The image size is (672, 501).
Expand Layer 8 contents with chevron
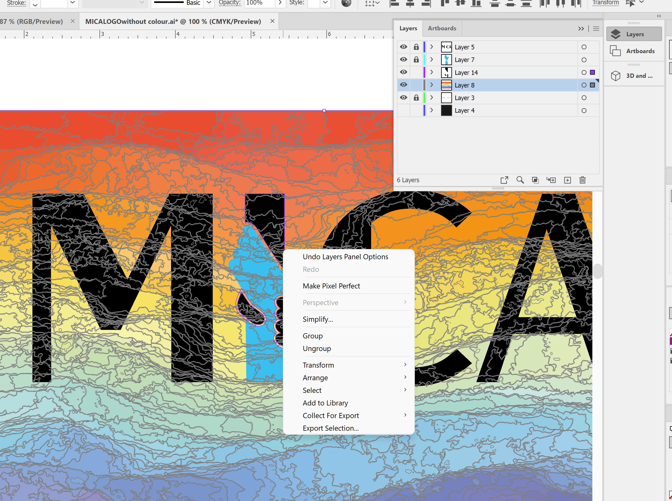click(x=432, y=85)
